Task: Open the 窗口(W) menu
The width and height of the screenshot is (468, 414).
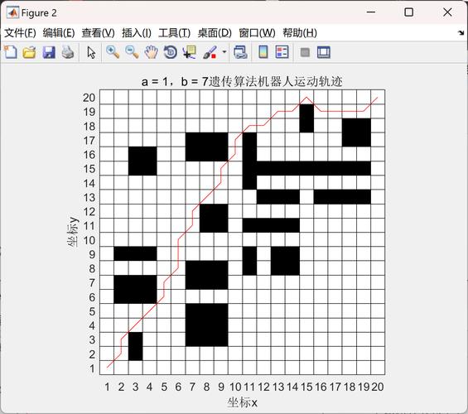Action: (x=257, y=33)
